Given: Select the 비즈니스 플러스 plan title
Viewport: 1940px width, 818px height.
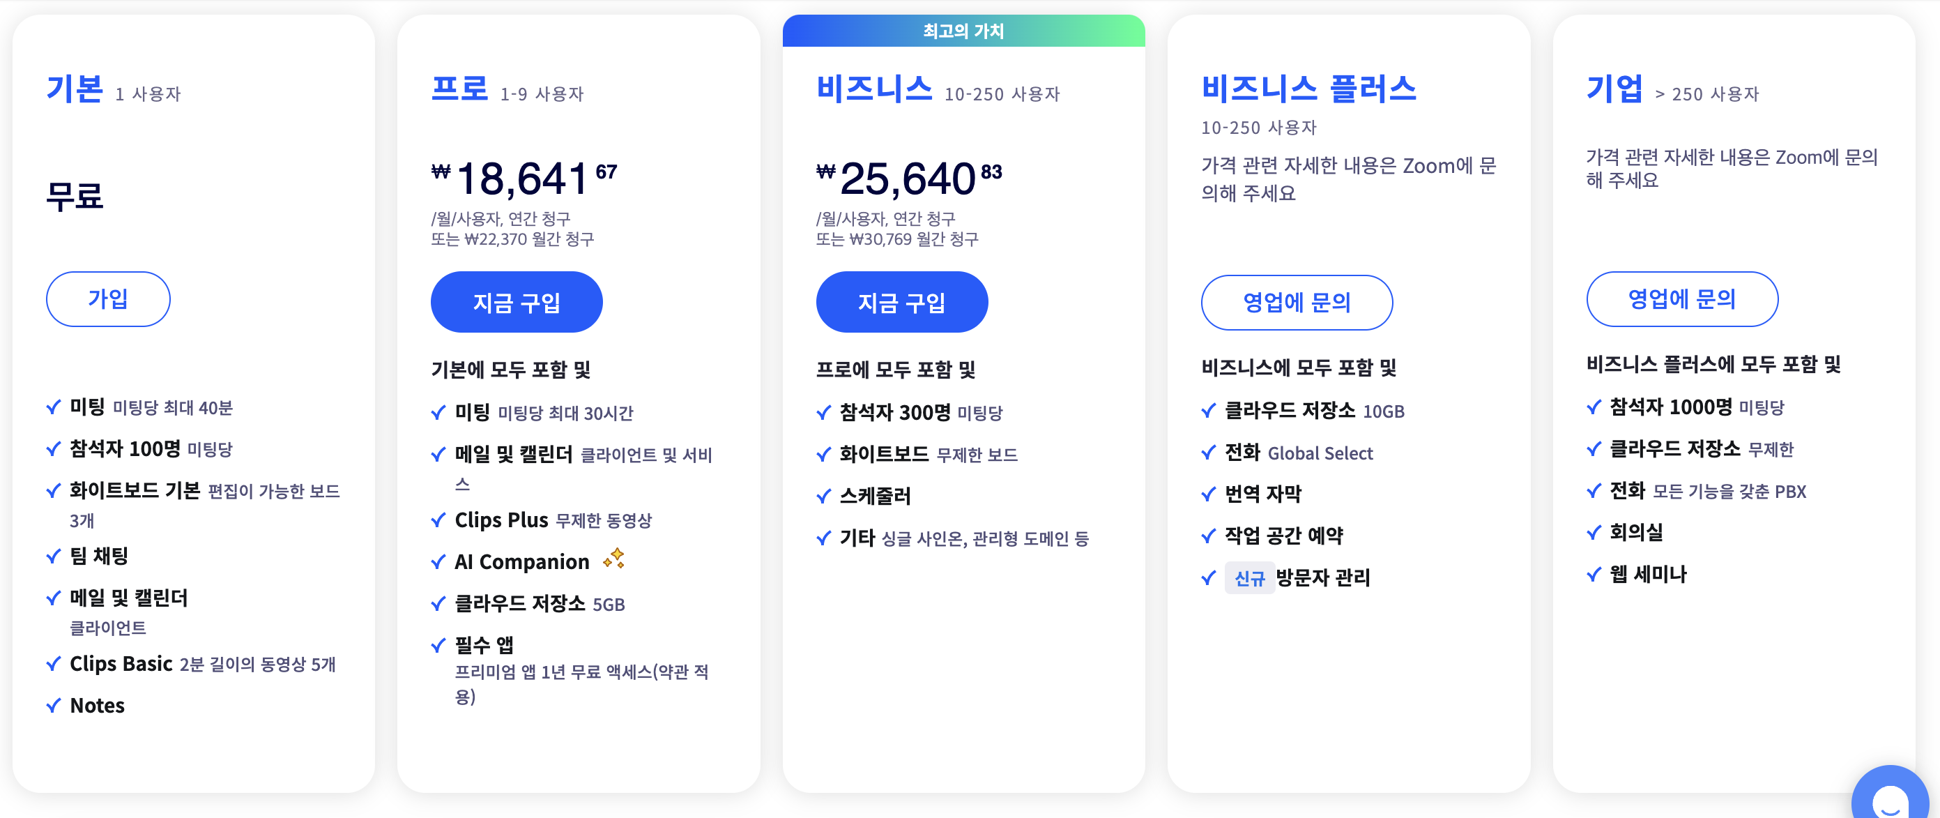Looking at the screenshot, I should (x=1309, y=87).
